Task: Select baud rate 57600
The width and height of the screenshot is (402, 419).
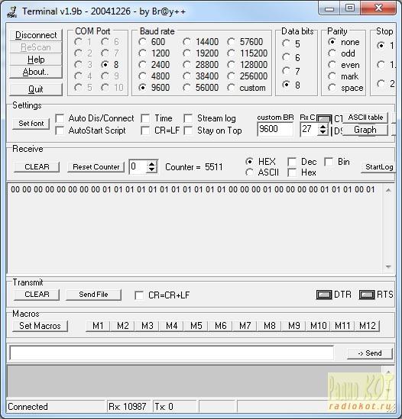Action: click(232, 42)
